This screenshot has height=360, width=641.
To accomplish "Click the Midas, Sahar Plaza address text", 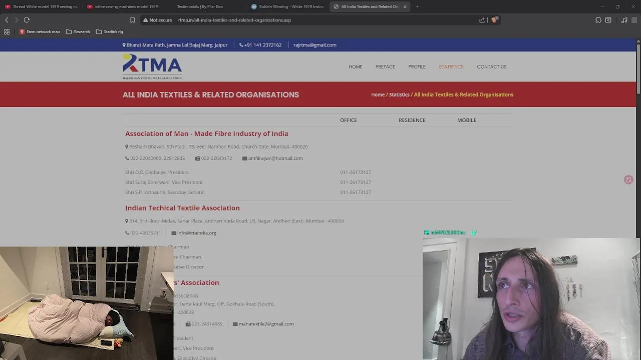I will coord(236,220).
